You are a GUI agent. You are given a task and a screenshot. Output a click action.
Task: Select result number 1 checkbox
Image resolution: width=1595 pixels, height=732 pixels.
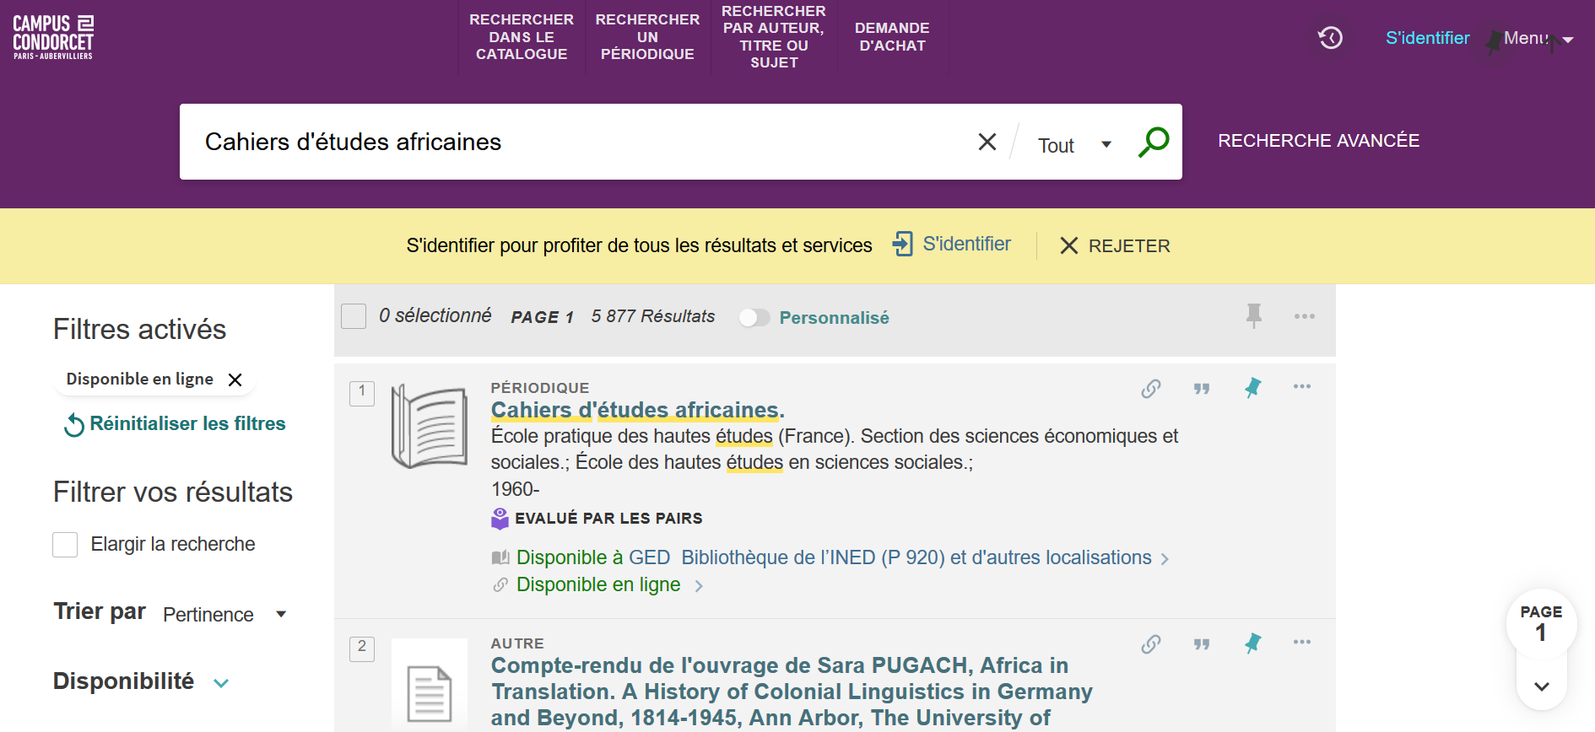[362, 393]
